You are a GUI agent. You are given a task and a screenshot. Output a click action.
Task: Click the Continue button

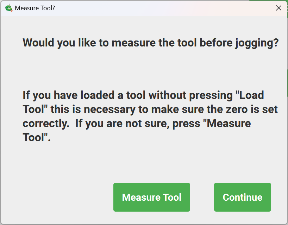click(x=243, y=197)
